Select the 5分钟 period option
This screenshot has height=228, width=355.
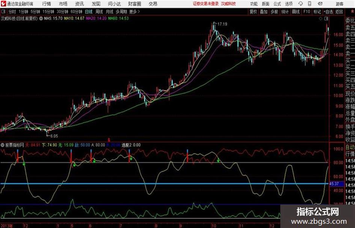(x=35, y=12)
